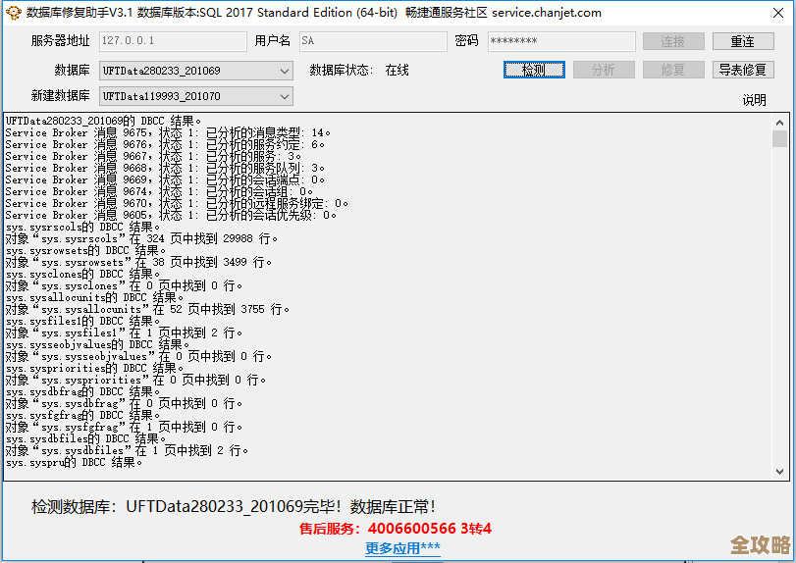Click the log scrollbar thumb
This screenshot has height=563, width=796.
coord(779,138)
